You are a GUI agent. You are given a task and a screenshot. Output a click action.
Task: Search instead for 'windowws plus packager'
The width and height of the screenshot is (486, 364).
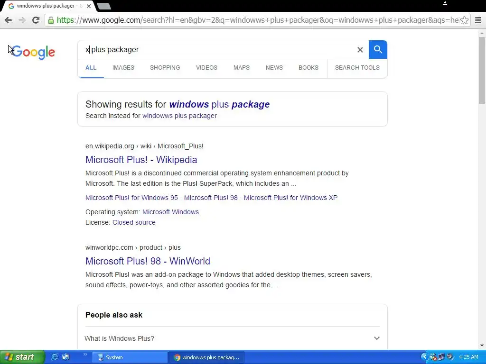(179, 116)
